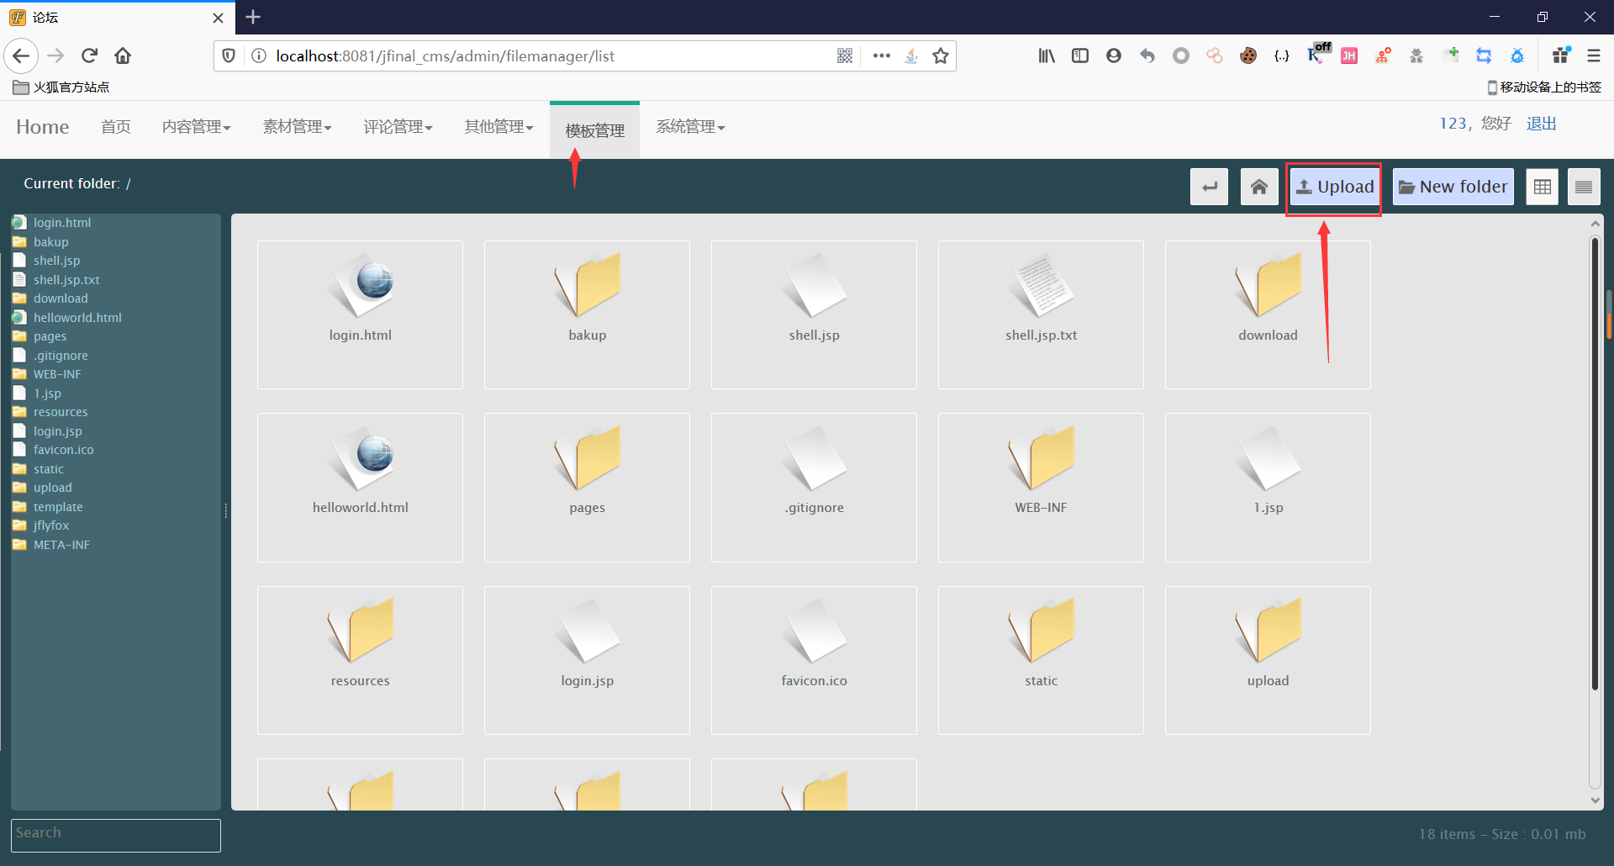
Task: Click the Upload button
Action: point(1334,187)
